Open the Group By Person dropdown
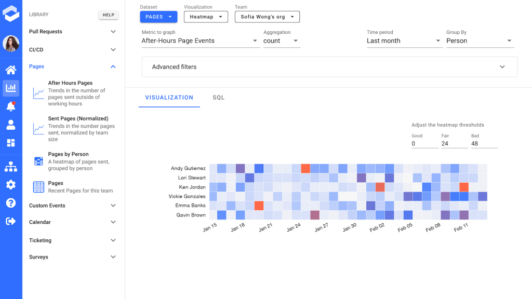This screenshot has height=299, width=532. click(x=480, y=41)
